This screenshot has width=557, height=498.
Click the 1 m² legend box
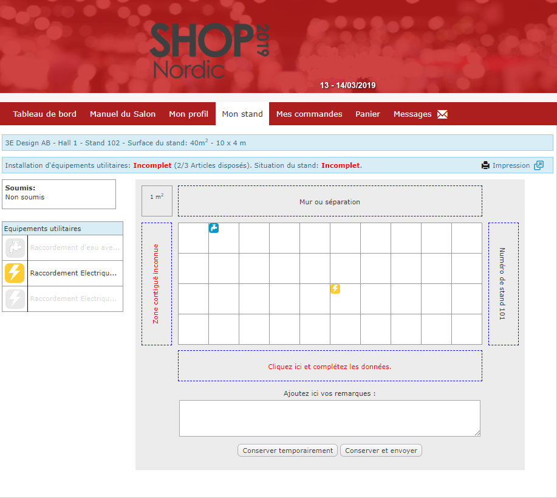[x=157, y=201]
